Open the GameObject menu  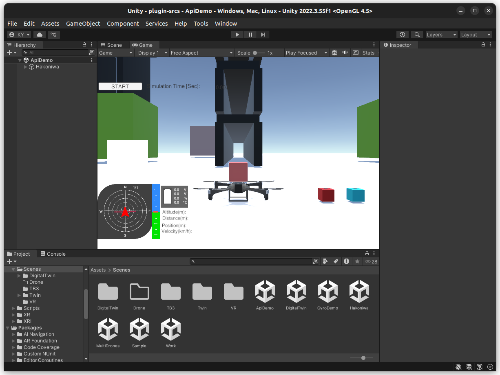(x=83, y=24)
